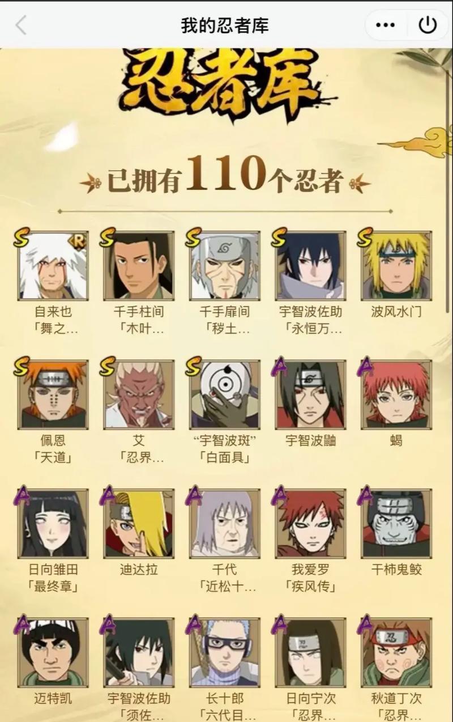Select the 自来也 ninja portrait
The image size is (453, 722).
(53, 265)
